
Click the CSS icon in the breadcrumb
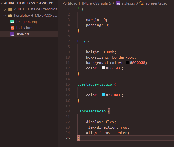[x=118, y=3]
